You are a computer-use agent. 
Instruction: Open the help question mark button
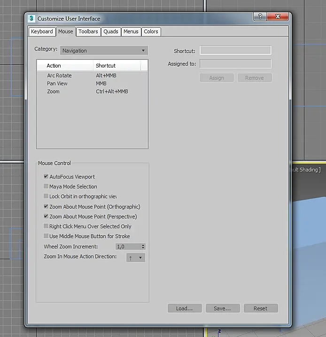[260, 16]
